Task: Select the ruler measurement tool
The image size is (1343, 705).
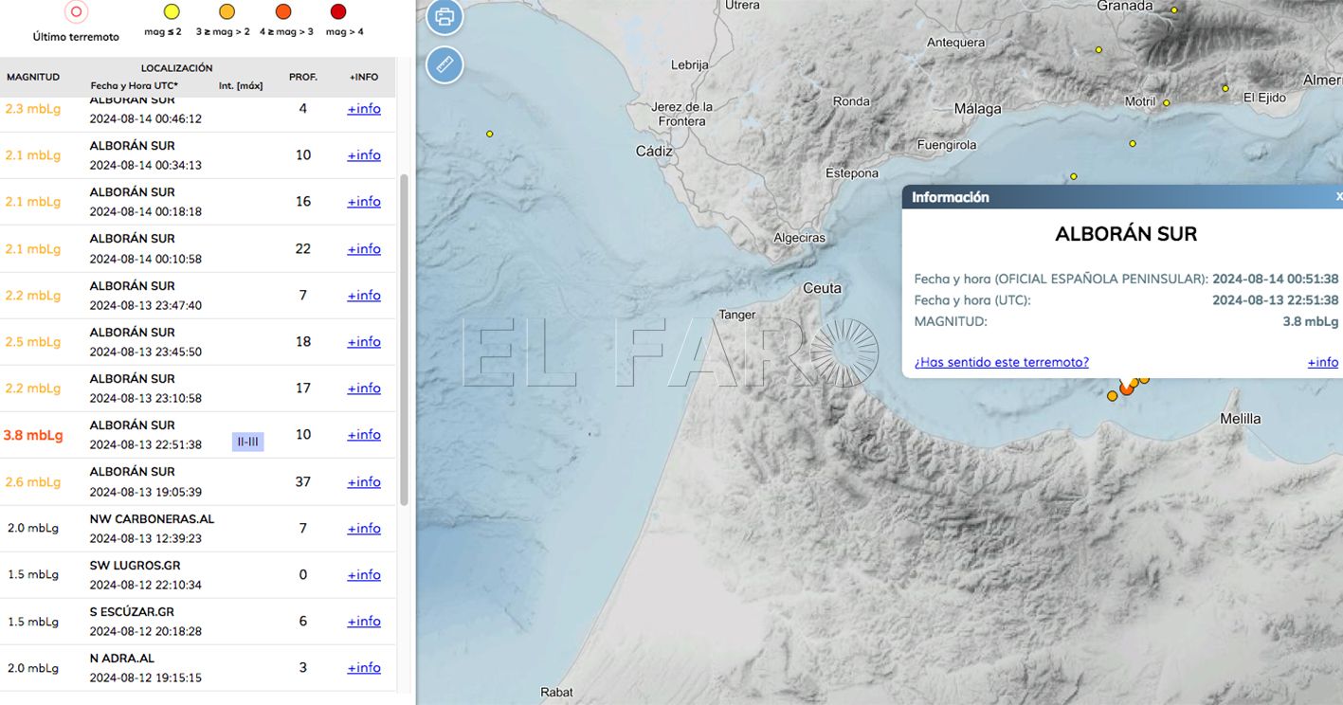Action: coord(445,64)
